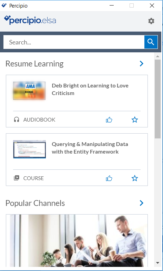Image resolution: width=163 pixels, height=271 pixels.
Task: Open the Popular Channels office photo card
Action: pos(77,241)
